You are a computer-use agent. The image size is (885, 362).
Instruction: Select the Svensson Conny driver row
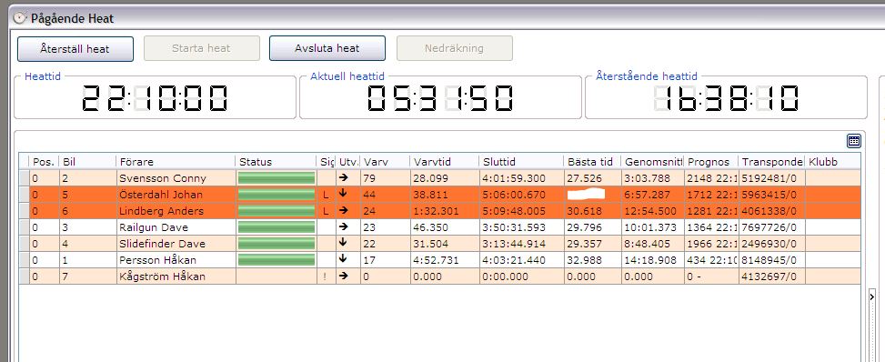pyautogui.click(x=440, y=178)
